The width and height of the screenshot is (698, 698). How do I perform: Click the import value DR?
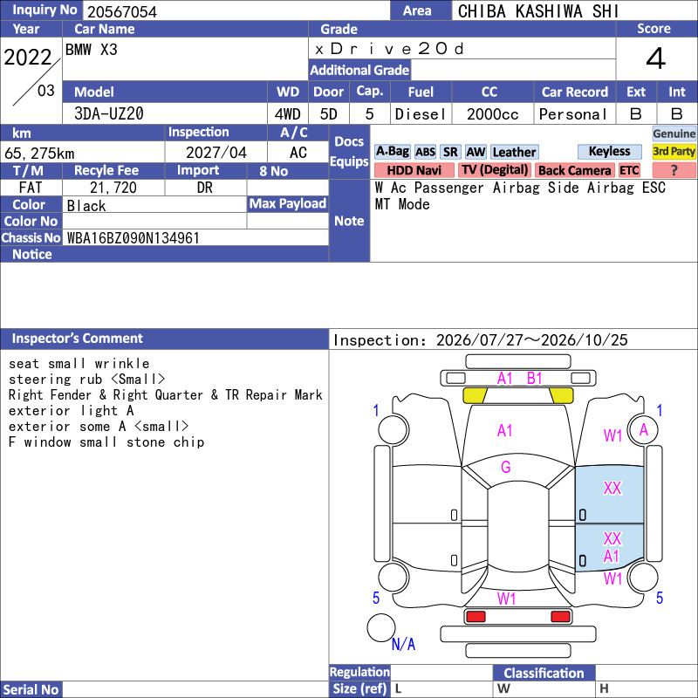click(205, 188)
